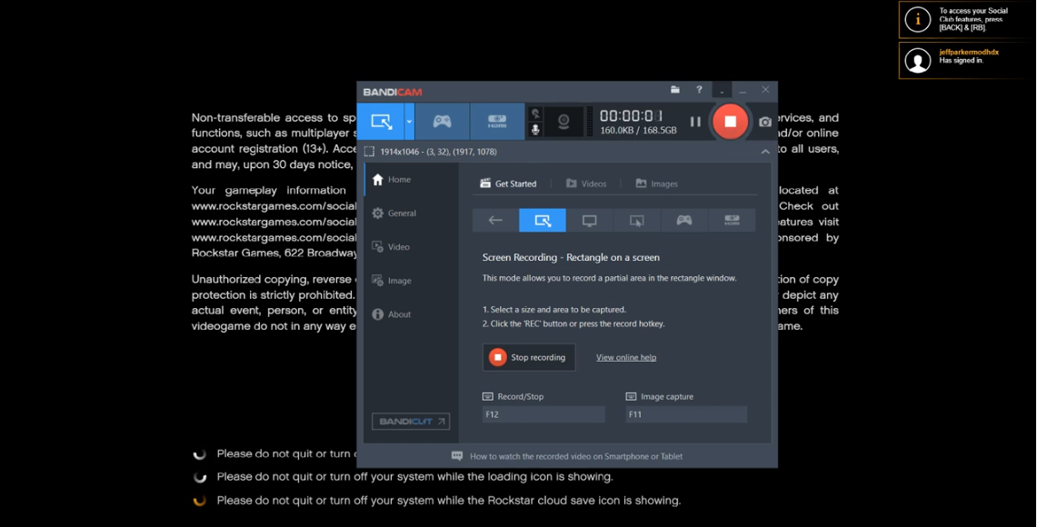Open output folder icon in titlebar
This screenshot has width=1037, height=527.
(675, 89)
